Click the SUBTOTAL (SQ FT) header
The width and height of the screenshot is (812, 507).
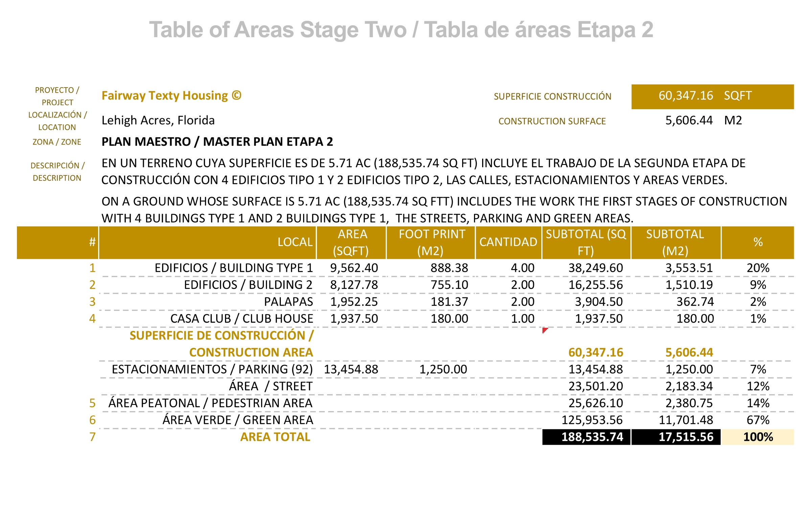point(586,242)
